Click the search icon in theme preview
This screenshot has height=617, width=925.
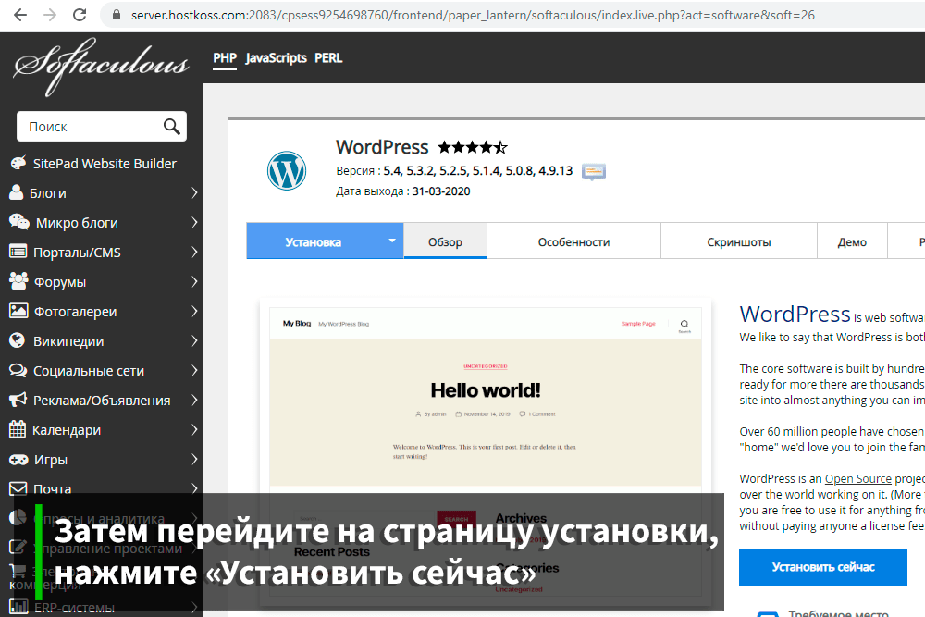point(684,324)
